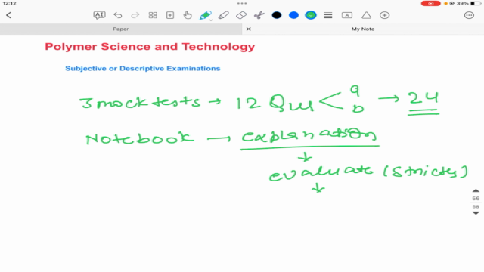This screenshot has width=484, height=272.
Task: Click the current page number 56
Action: point(476,199)
